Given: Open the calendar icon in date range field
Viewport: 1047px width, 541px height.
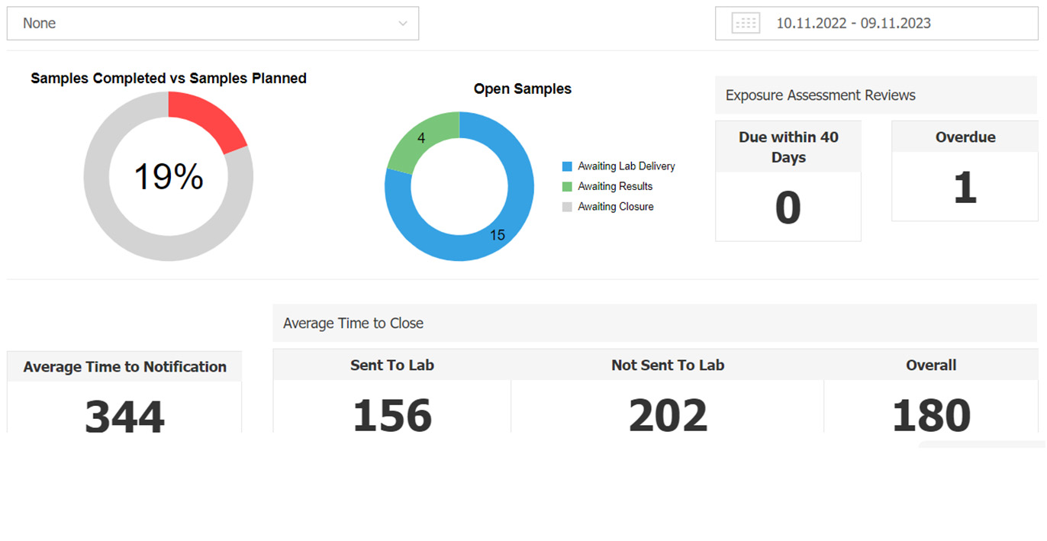Looking at the screenshot, I should click(x=746, y=23).
